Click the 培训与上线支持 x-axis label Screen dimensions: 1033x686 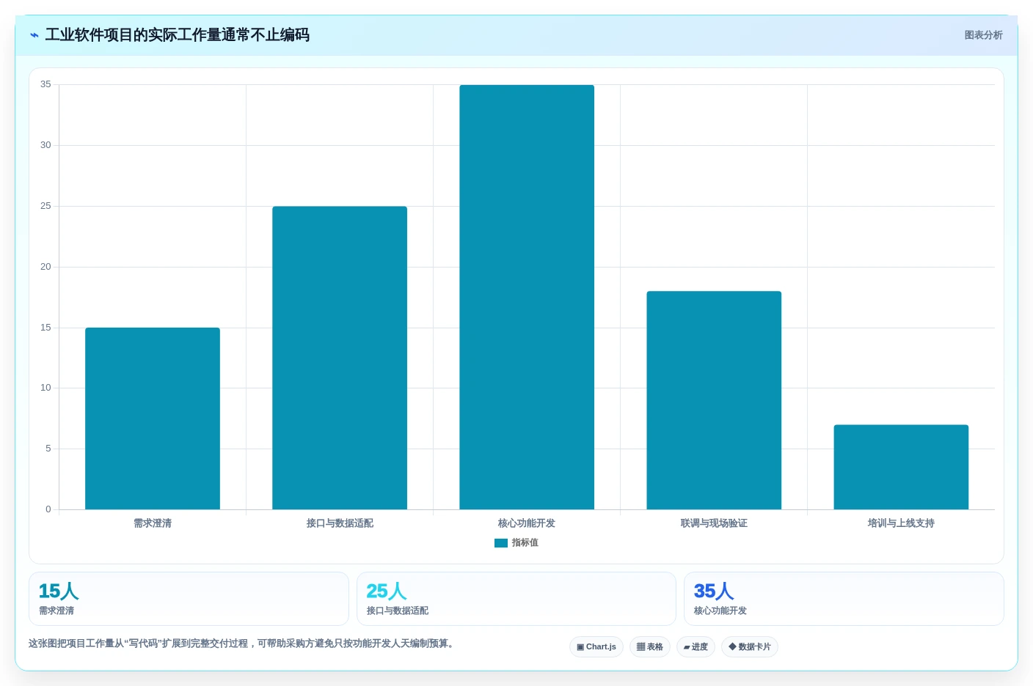click(x=901, y=523)
